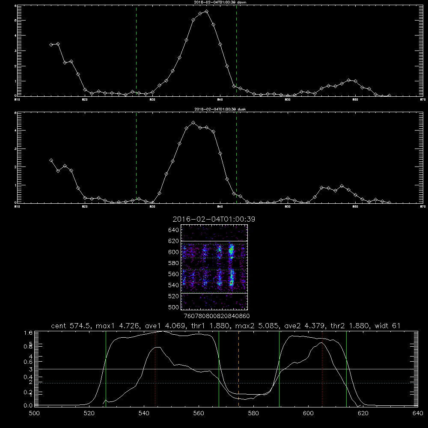Click the 'thr2 1.880' value
Viewport: 428px width, 428px height.
pos(350,326)
